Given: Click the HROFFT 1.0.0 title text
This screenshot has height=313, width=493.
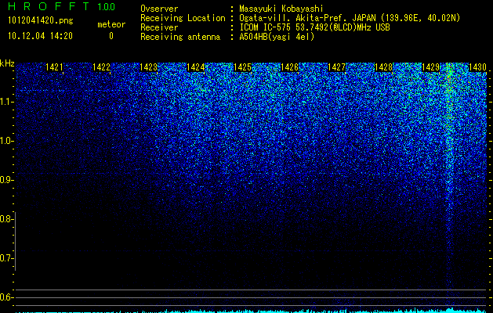Looking at the screenshot, I should (61, 6).
